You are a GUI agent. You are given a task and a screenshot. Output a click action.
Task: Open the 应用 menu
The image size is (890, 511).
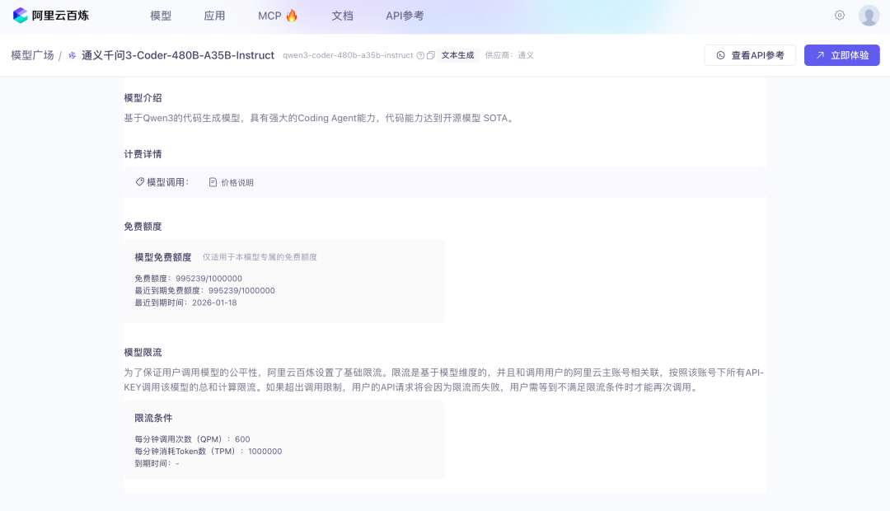214,16
